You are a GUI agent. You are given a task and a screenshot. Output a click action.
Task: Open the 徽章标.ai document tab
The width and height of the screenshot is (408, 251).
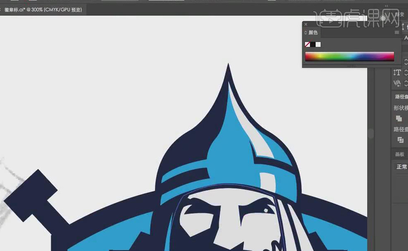point(43,10)
